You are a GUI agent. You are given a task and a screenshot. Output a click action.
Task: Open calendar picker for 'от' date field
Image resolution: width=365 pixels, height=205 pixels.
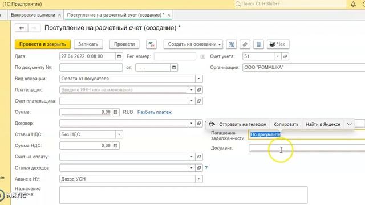[174, 67]
